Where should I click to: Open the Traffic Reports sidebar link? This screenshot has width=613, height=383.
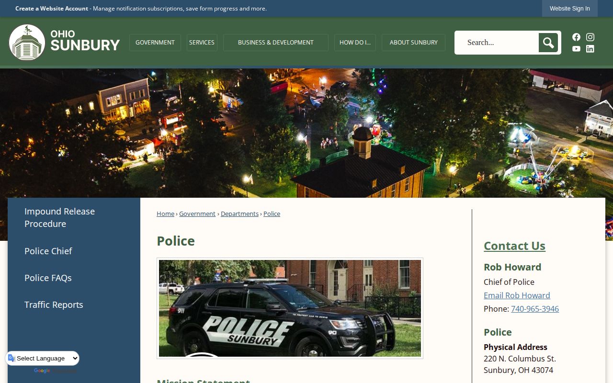click(x=74, y=304)
